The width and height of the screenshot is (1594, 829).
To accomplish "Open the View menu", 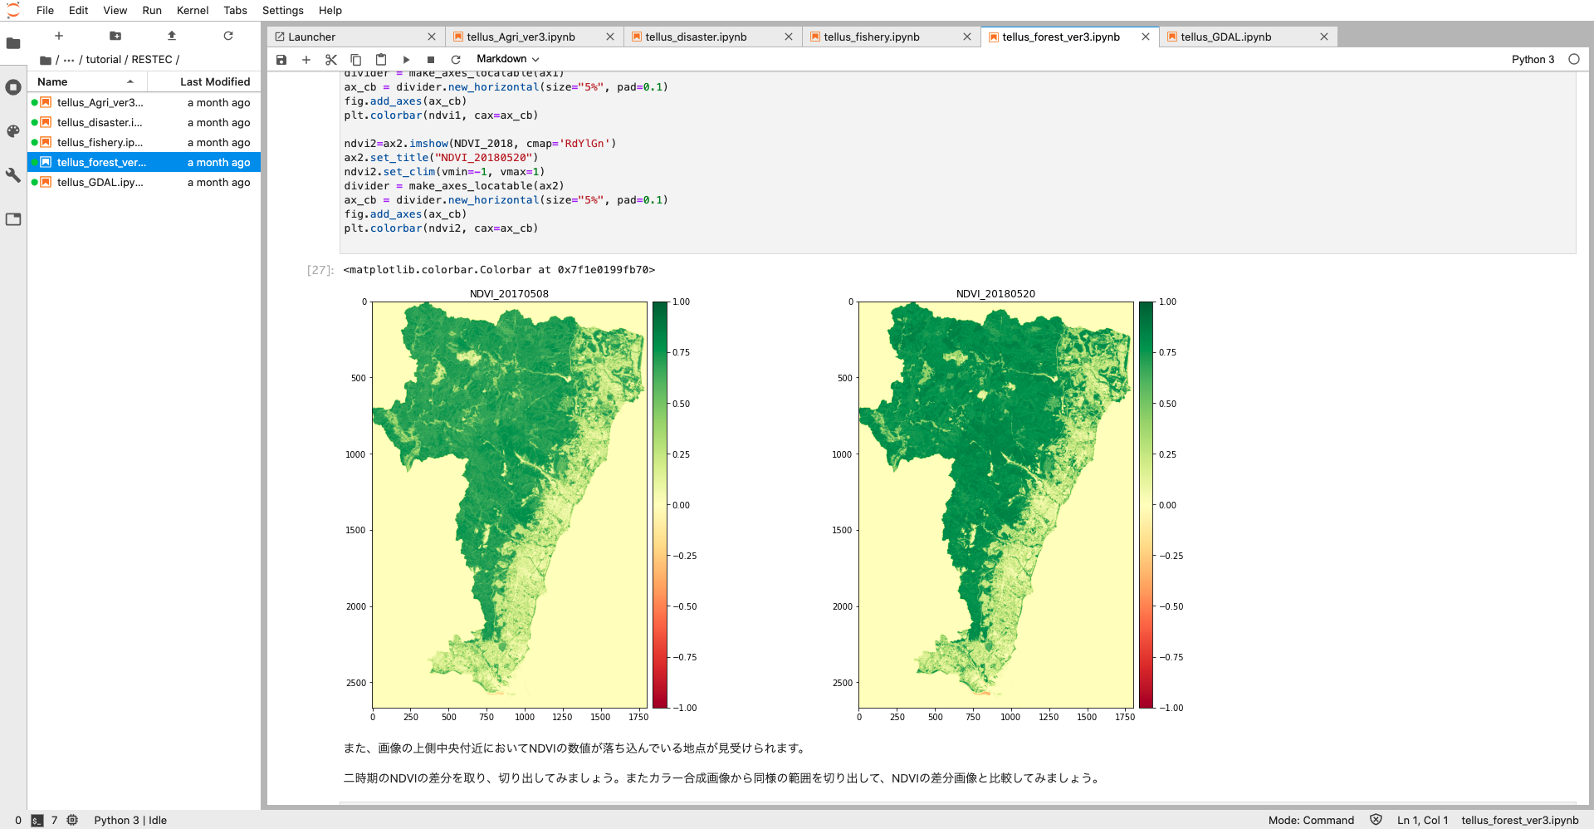I will [x=115, y=10].
